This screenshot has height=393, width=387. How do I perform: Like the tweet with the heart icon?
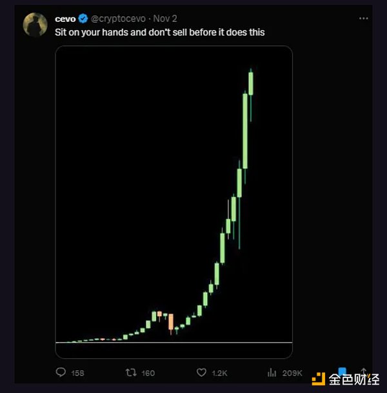click(201, 372)
